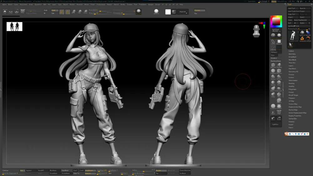Viewport: 313px width, 176px height.
Task: Select the AlphaBrush tool thumbnail
Action: (308, 33)
